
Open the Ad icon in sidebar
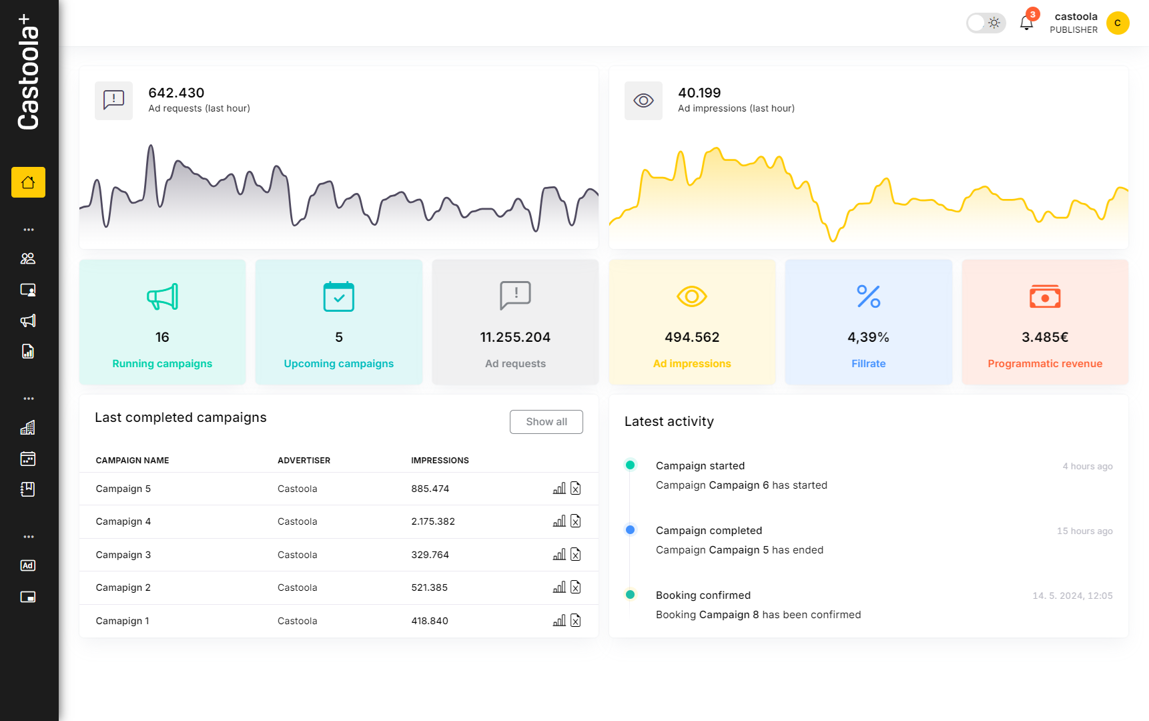tap(28, 565)
